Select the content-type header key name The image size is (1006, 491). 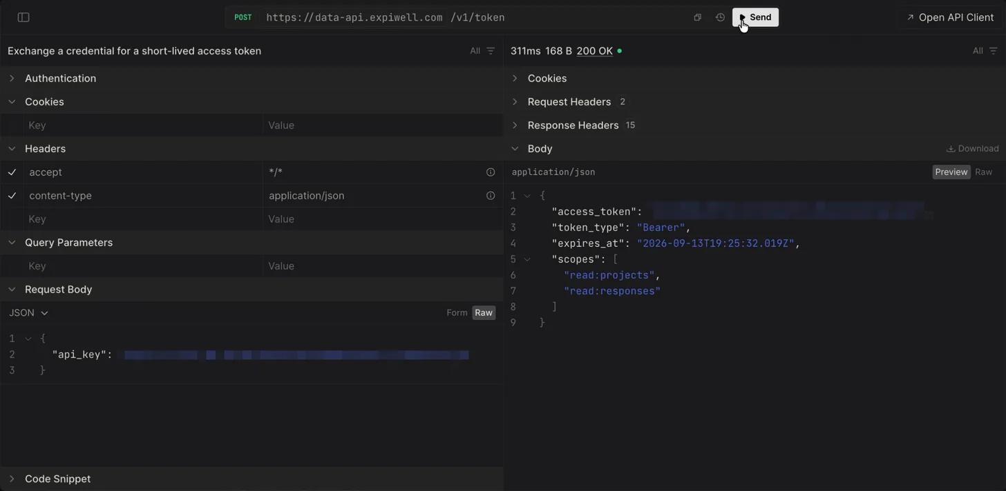pyautogui.click(x=60, y=196)
